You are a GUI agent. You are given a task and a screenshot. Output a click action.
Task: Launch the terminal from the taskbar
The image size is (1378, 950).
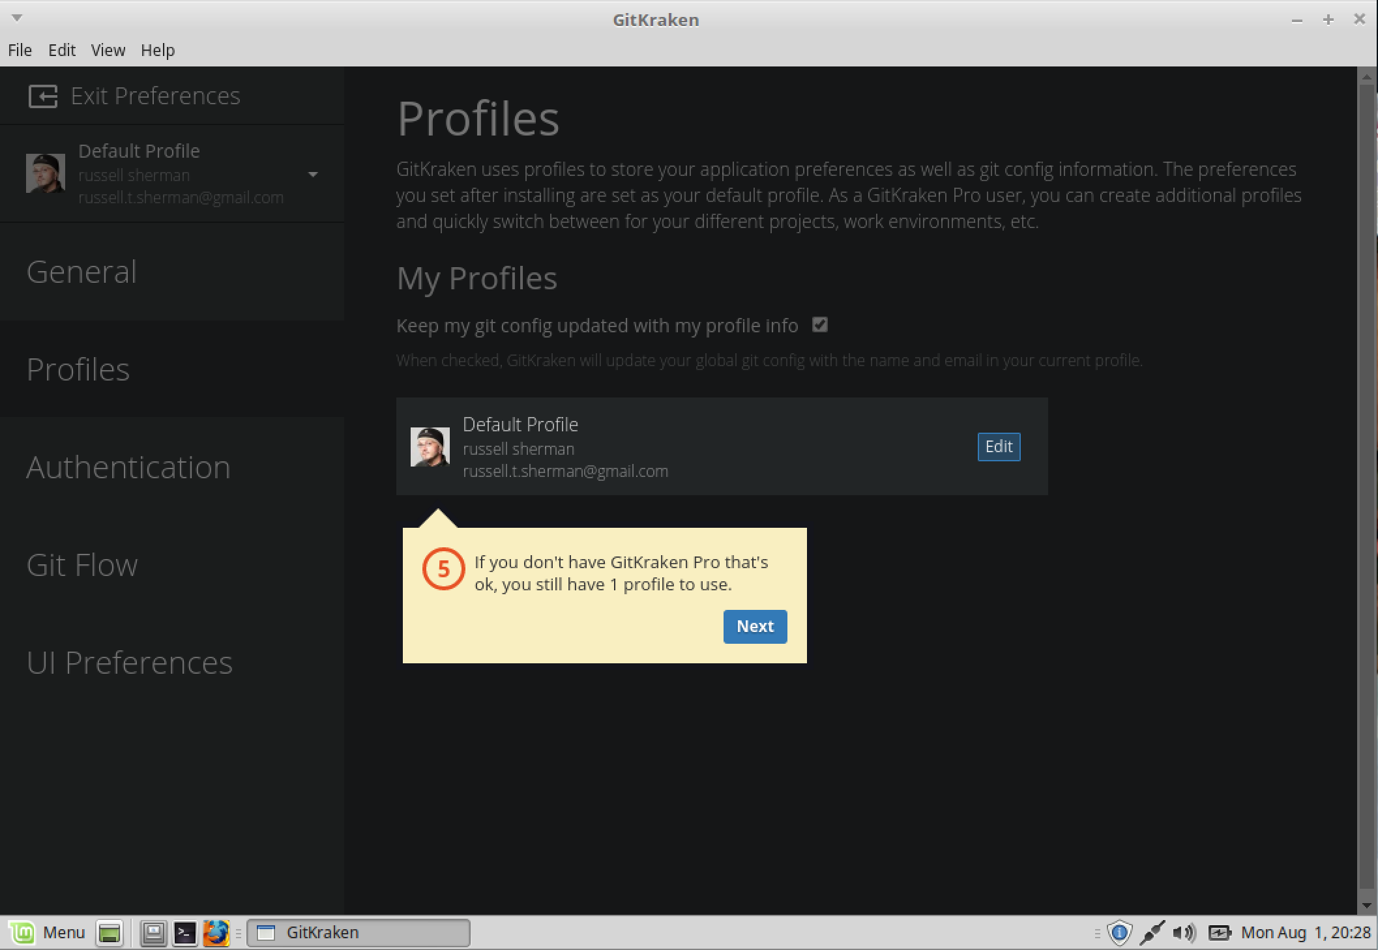184,932
